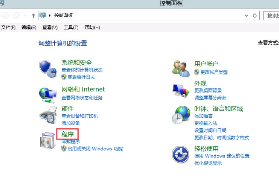Click the search Control Panel box
This screenshot has height=180, width=279.
271,16
